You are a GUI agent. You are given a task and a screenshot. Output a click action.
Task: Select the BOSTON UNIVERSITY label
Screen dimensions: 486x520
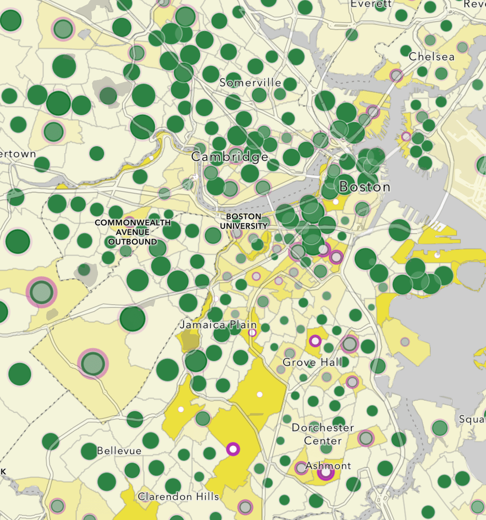(243, 221)
